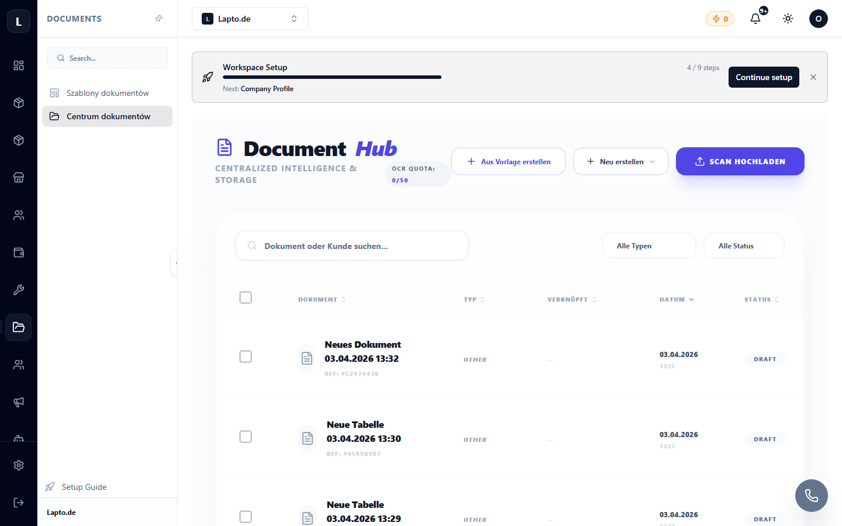The width and height of the screenshot is (842, 526).
Task: Click the file icon of Neues Dokument 03.04.2026 13:32
Action: click(x=307, y=358)
